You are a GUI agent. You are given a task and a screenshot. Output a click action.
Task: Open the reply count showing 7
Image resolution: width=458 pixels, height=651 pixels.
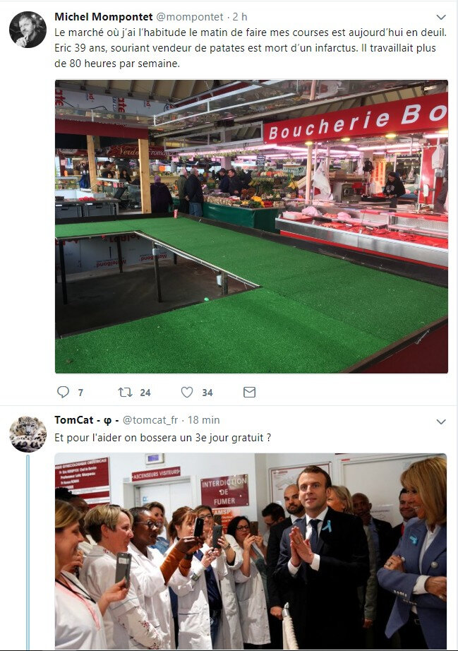80,393
